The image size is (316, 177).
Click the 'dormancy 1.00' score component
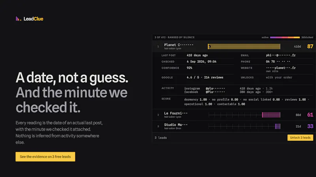pyautogui.click(x=196, y=100)
